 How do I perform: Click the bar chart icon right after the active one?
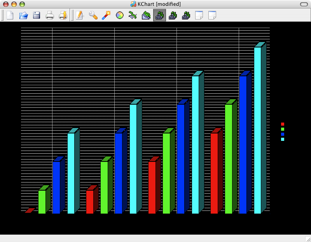173,15
